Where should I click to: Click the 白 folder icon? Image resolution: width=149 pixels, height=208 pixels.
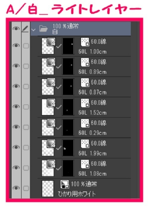point(44,29)
